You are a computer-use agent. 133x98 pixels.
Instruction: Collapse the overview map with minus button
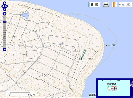(131, 82)
